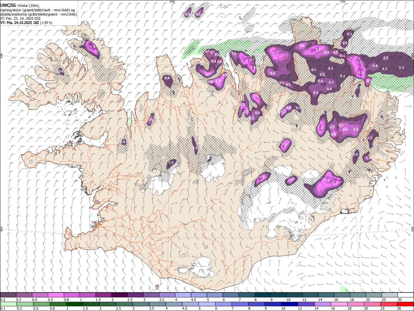Pick the darkest purple 2–2.5 upper swatch

(119, 295)
